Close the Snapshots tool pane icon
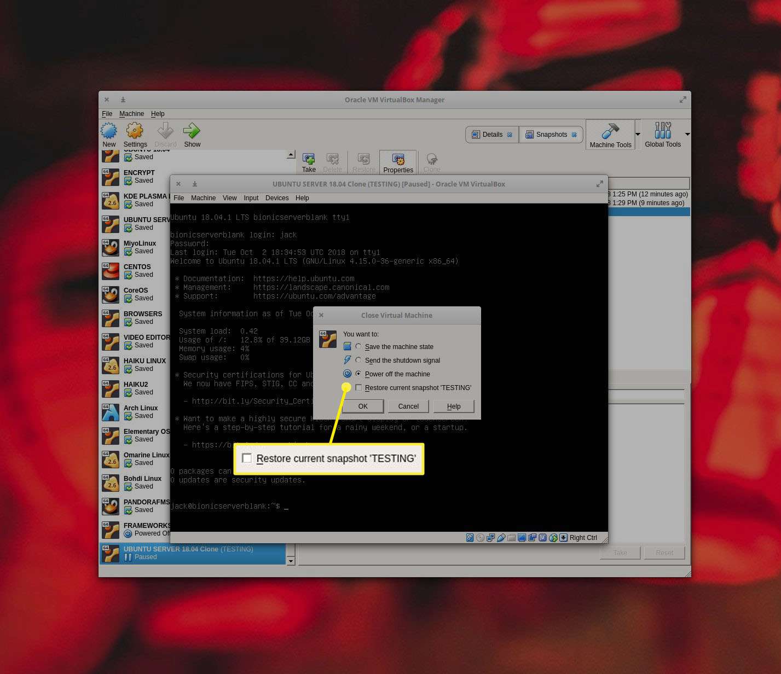The image size is (781, 674). pos(574,135)
